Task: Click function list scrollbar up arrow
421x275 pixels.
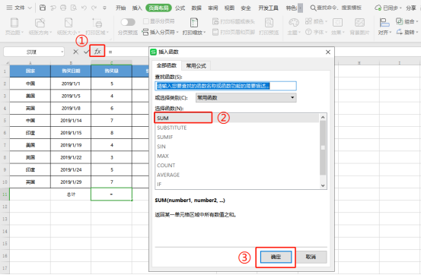Action: click(323, 117)
